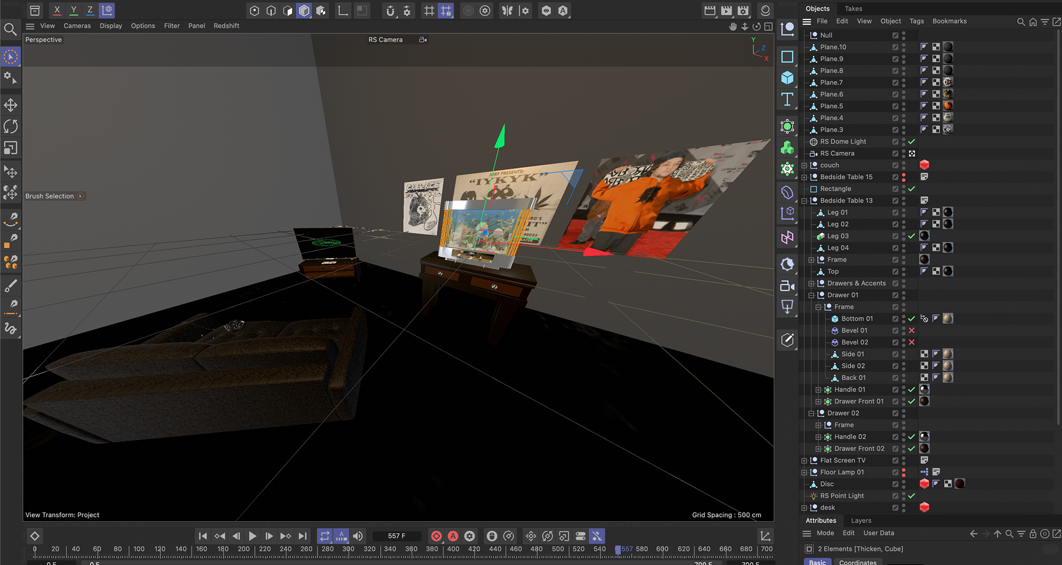Switch to Coordinates tab in Attributes
Viewport: 1062px width, 565px height.
(x=858, y=562)
